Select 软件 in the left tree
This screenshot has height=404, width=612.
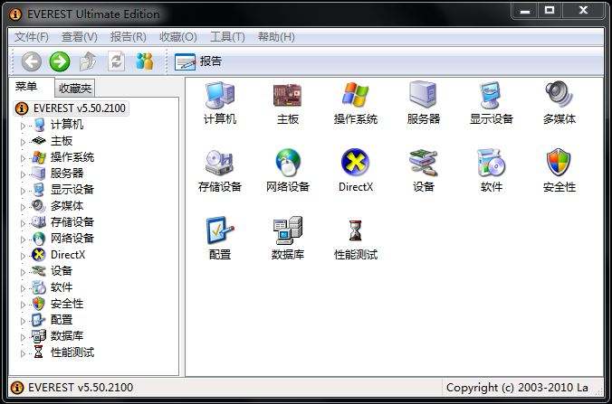62,287
